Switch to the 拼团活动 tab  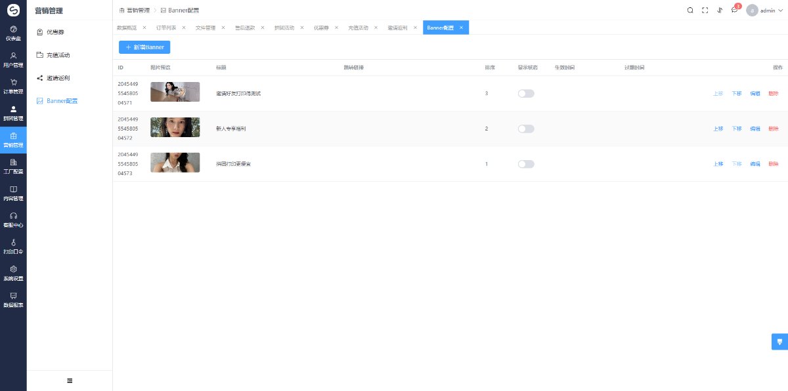click(x=284, y=28)
